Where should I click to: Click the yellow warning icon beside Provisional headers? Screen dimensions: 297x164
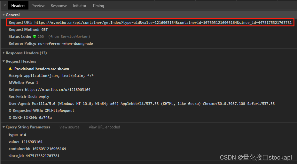tap(10, 69)
